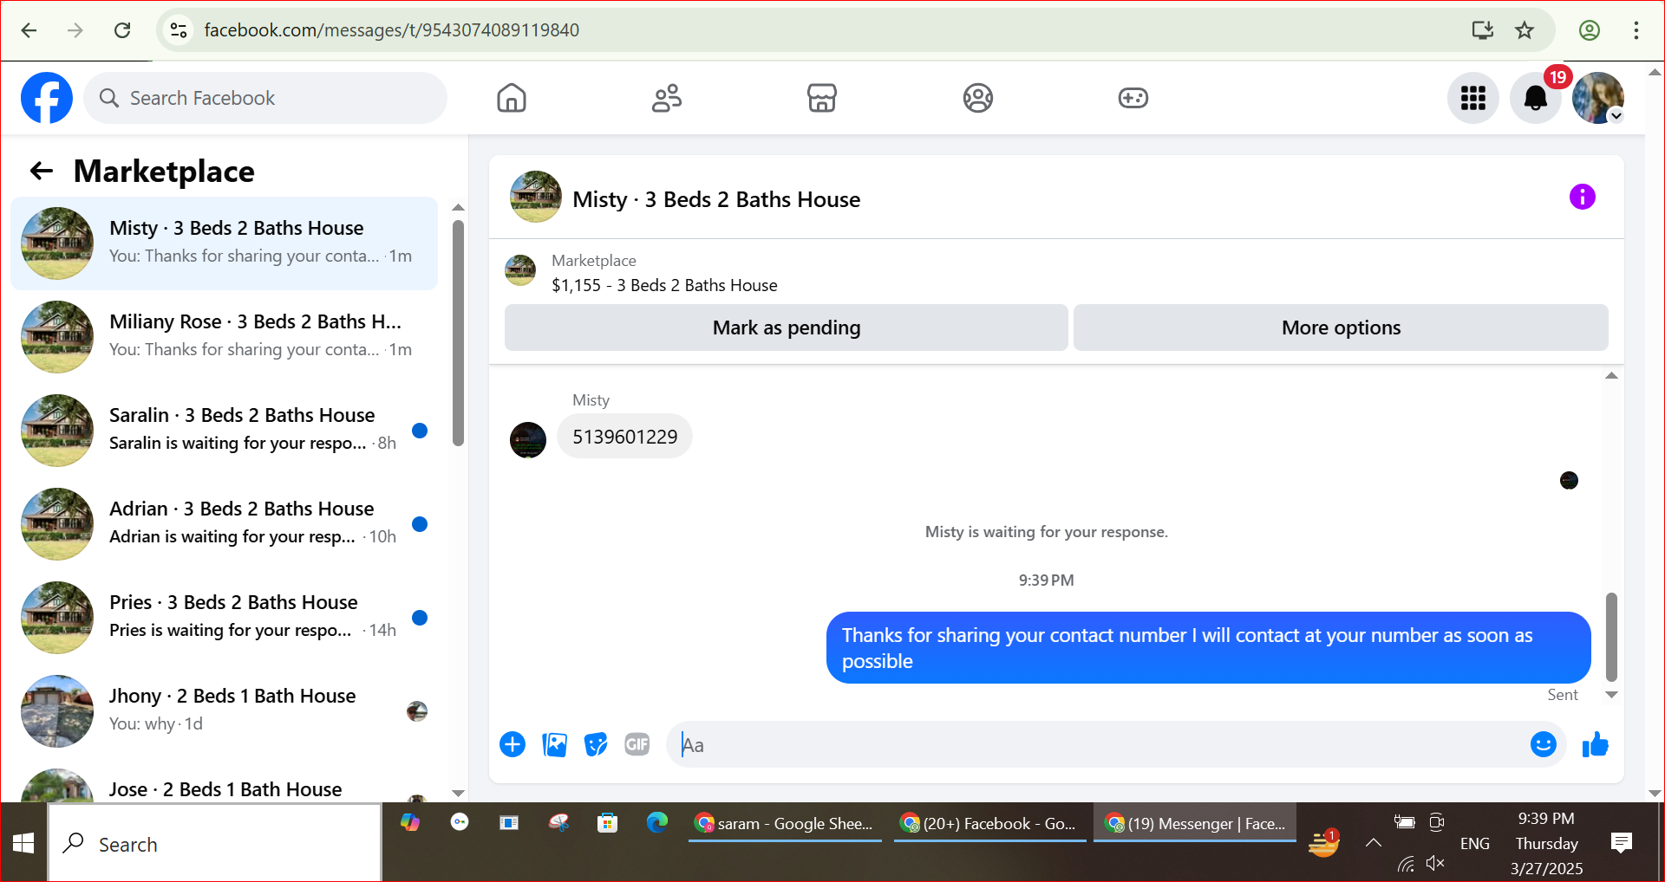Image resolution: width=1665 pixels, height=882 pixels.
Task: Open more actions plus icon in composer
Action: [x=513, y=744]
